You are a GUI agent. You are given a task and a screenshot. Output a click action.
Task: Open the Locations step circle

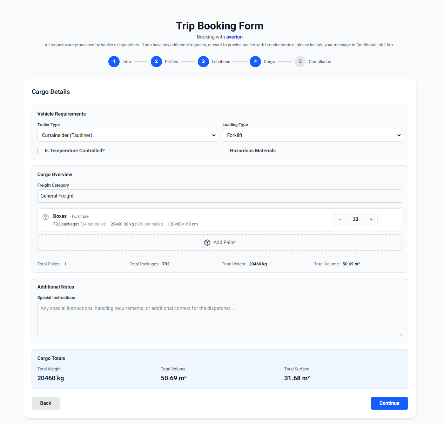point(203,62)
